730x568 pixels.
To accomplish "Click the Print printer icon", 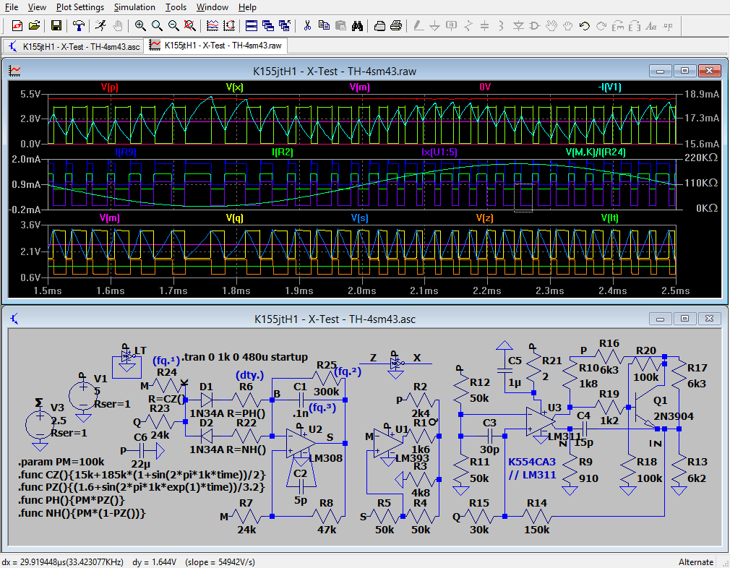I will pyautogui.click(x=396, y=25).
